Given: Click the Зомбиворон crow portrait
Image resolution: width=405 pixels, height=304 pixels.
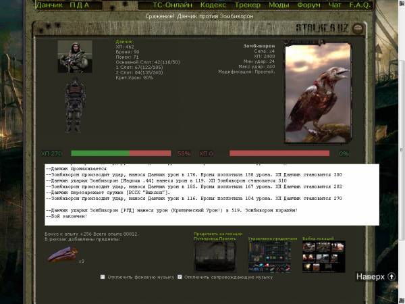Looking at the screenshot, I should point(317,93).
